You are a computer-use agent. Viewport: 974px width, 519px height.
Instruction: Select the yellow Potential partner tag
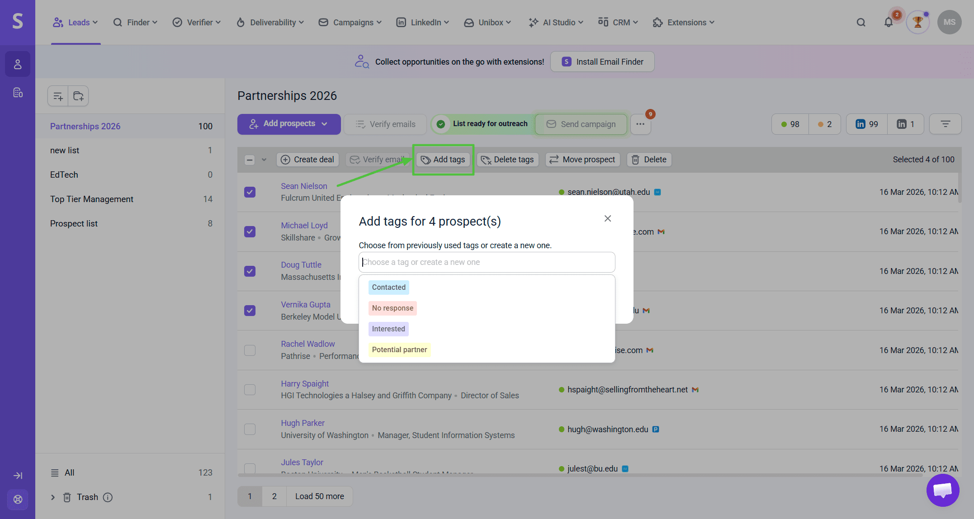tap(399, 349)
